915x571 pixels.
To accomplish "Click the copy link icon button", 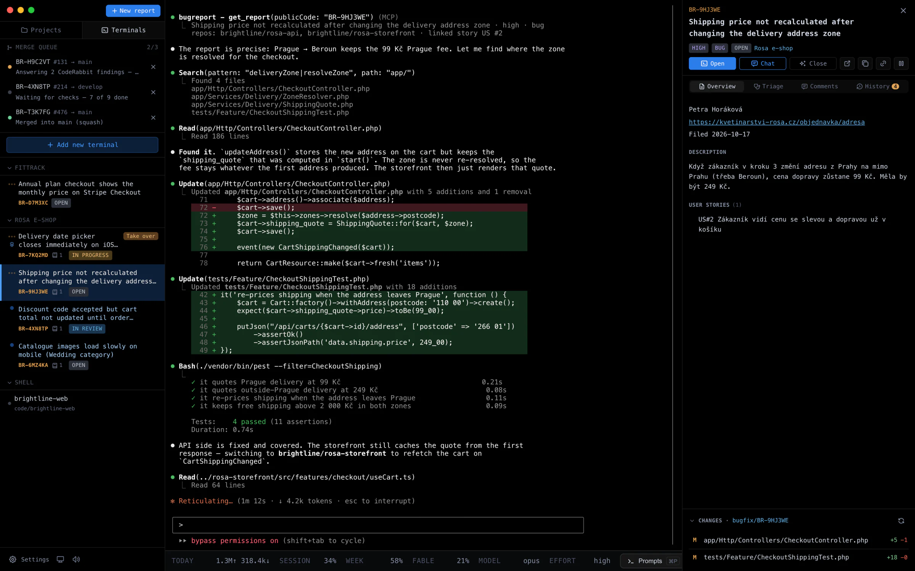I will point(883,64).
